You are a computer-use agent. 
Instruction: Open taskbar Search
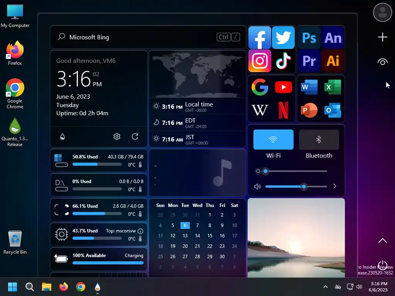tap(29, 287)
